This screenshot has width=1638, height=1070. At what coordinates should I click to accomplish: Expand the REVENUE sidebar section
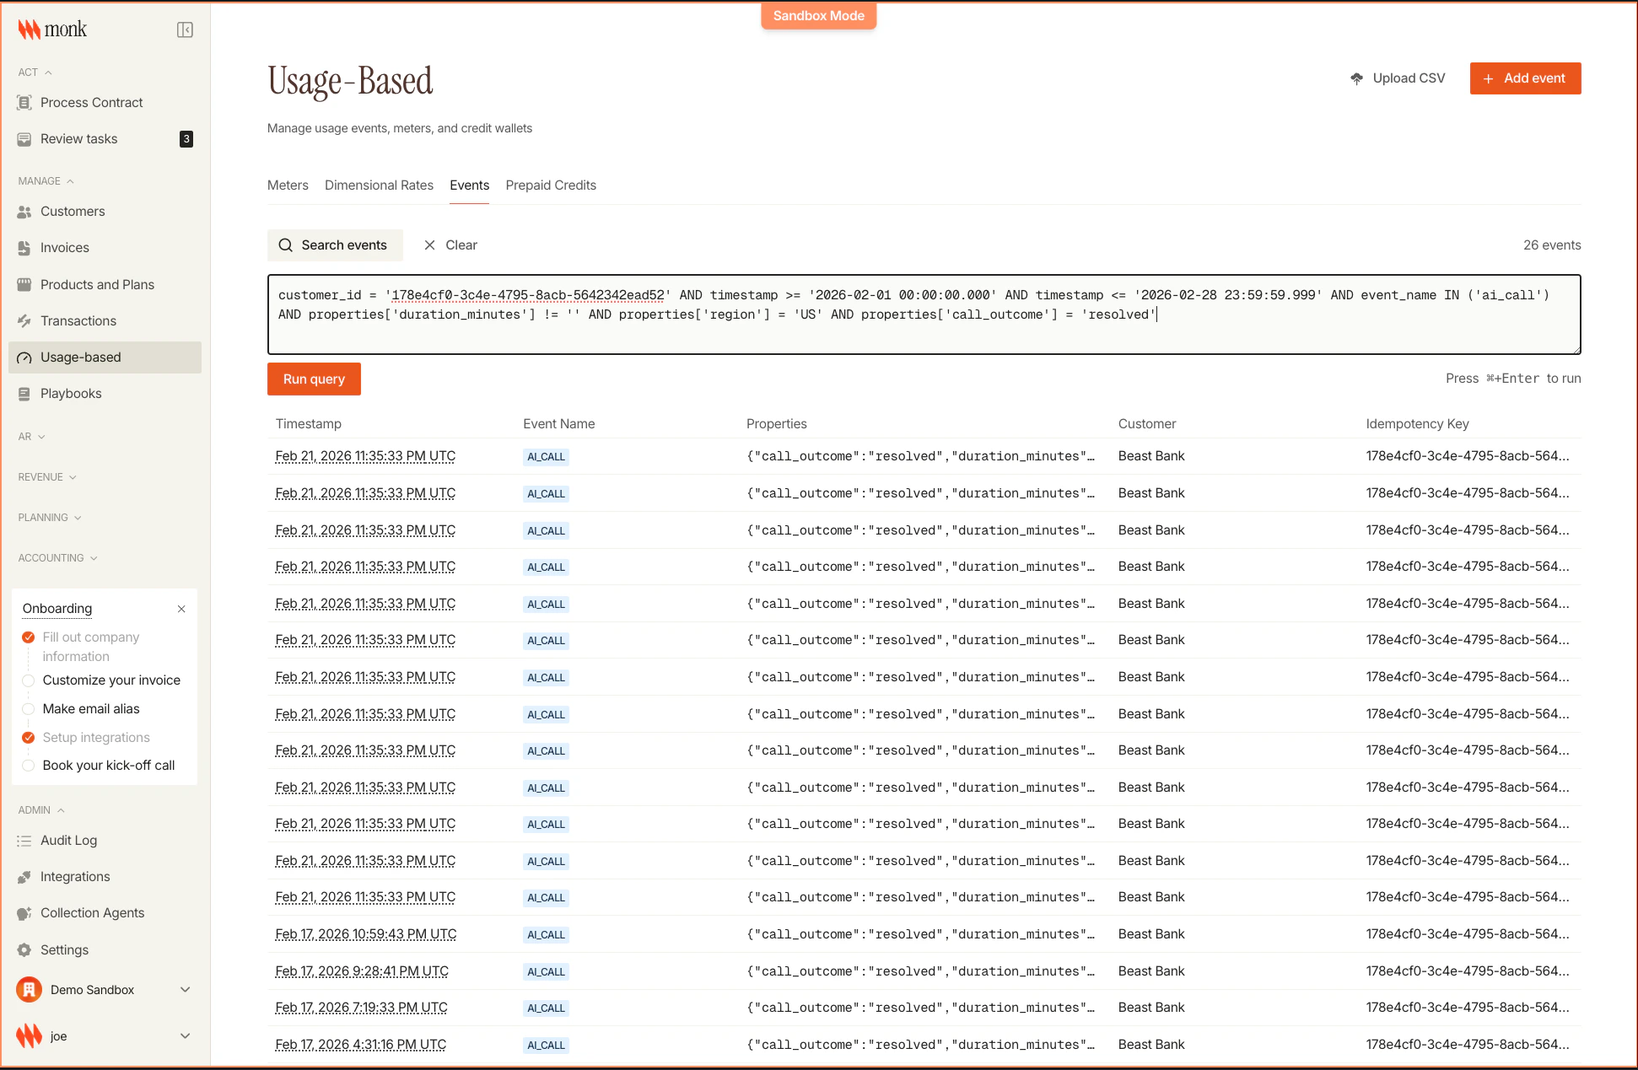pyautogui.click(x=47, y=477)
